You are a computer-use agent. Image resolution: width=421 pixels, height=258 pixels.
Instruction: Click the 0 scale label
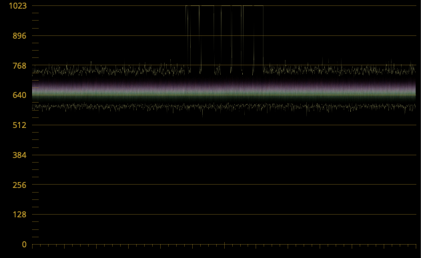click(x=24, y=245)
